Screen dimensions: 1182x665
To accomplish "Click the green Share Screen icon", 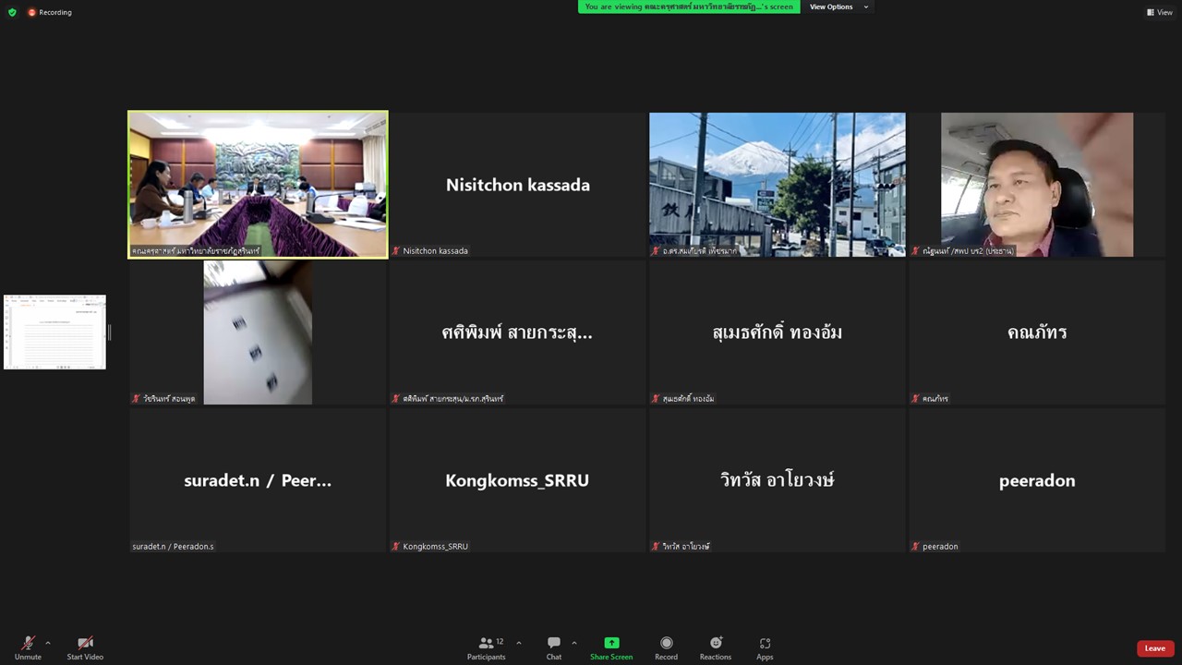I will (611, 643).
